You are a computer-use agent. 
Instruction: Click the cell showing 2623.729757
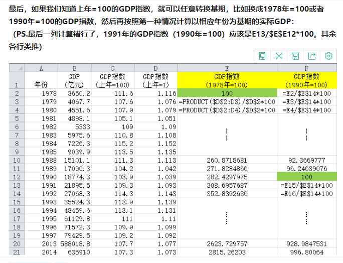(227, 244)
